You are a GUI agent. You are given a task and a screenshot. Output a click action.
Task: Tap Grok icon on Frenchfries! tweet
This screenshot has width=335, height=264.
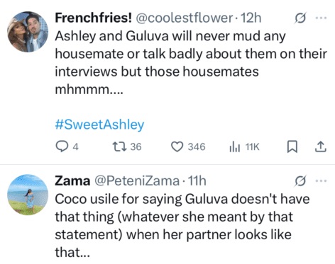[x=301, y=18]
